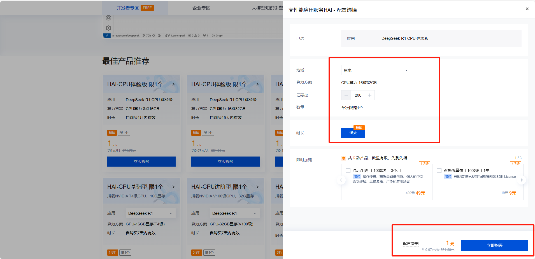
Task: Click the 云硬盘 value field showing 200
Action: coord(358,95)
